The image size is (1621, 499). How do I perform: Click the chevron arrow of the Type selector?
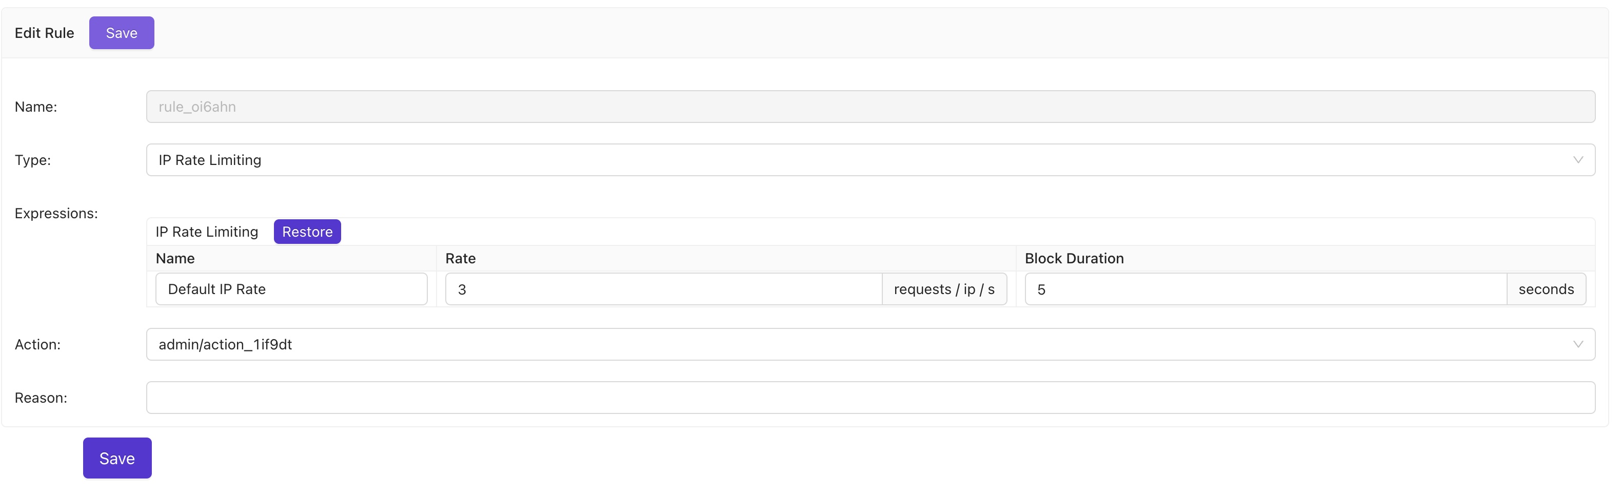pos(1577,160)
